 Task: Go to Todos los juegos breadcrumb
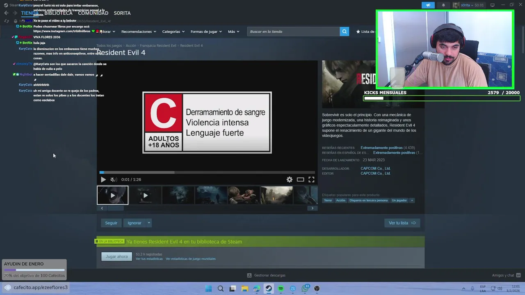[x=109, y=45]
